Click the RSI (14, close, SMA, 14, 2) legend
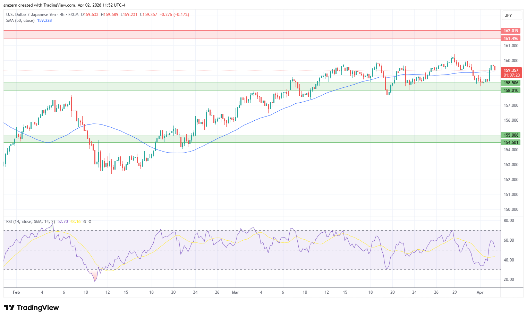This screenshot has width=527, height=318. tap(31, 222)
